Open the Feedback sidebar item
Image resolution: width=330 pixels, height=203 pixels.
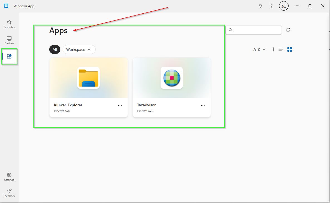tap(9, 193)
